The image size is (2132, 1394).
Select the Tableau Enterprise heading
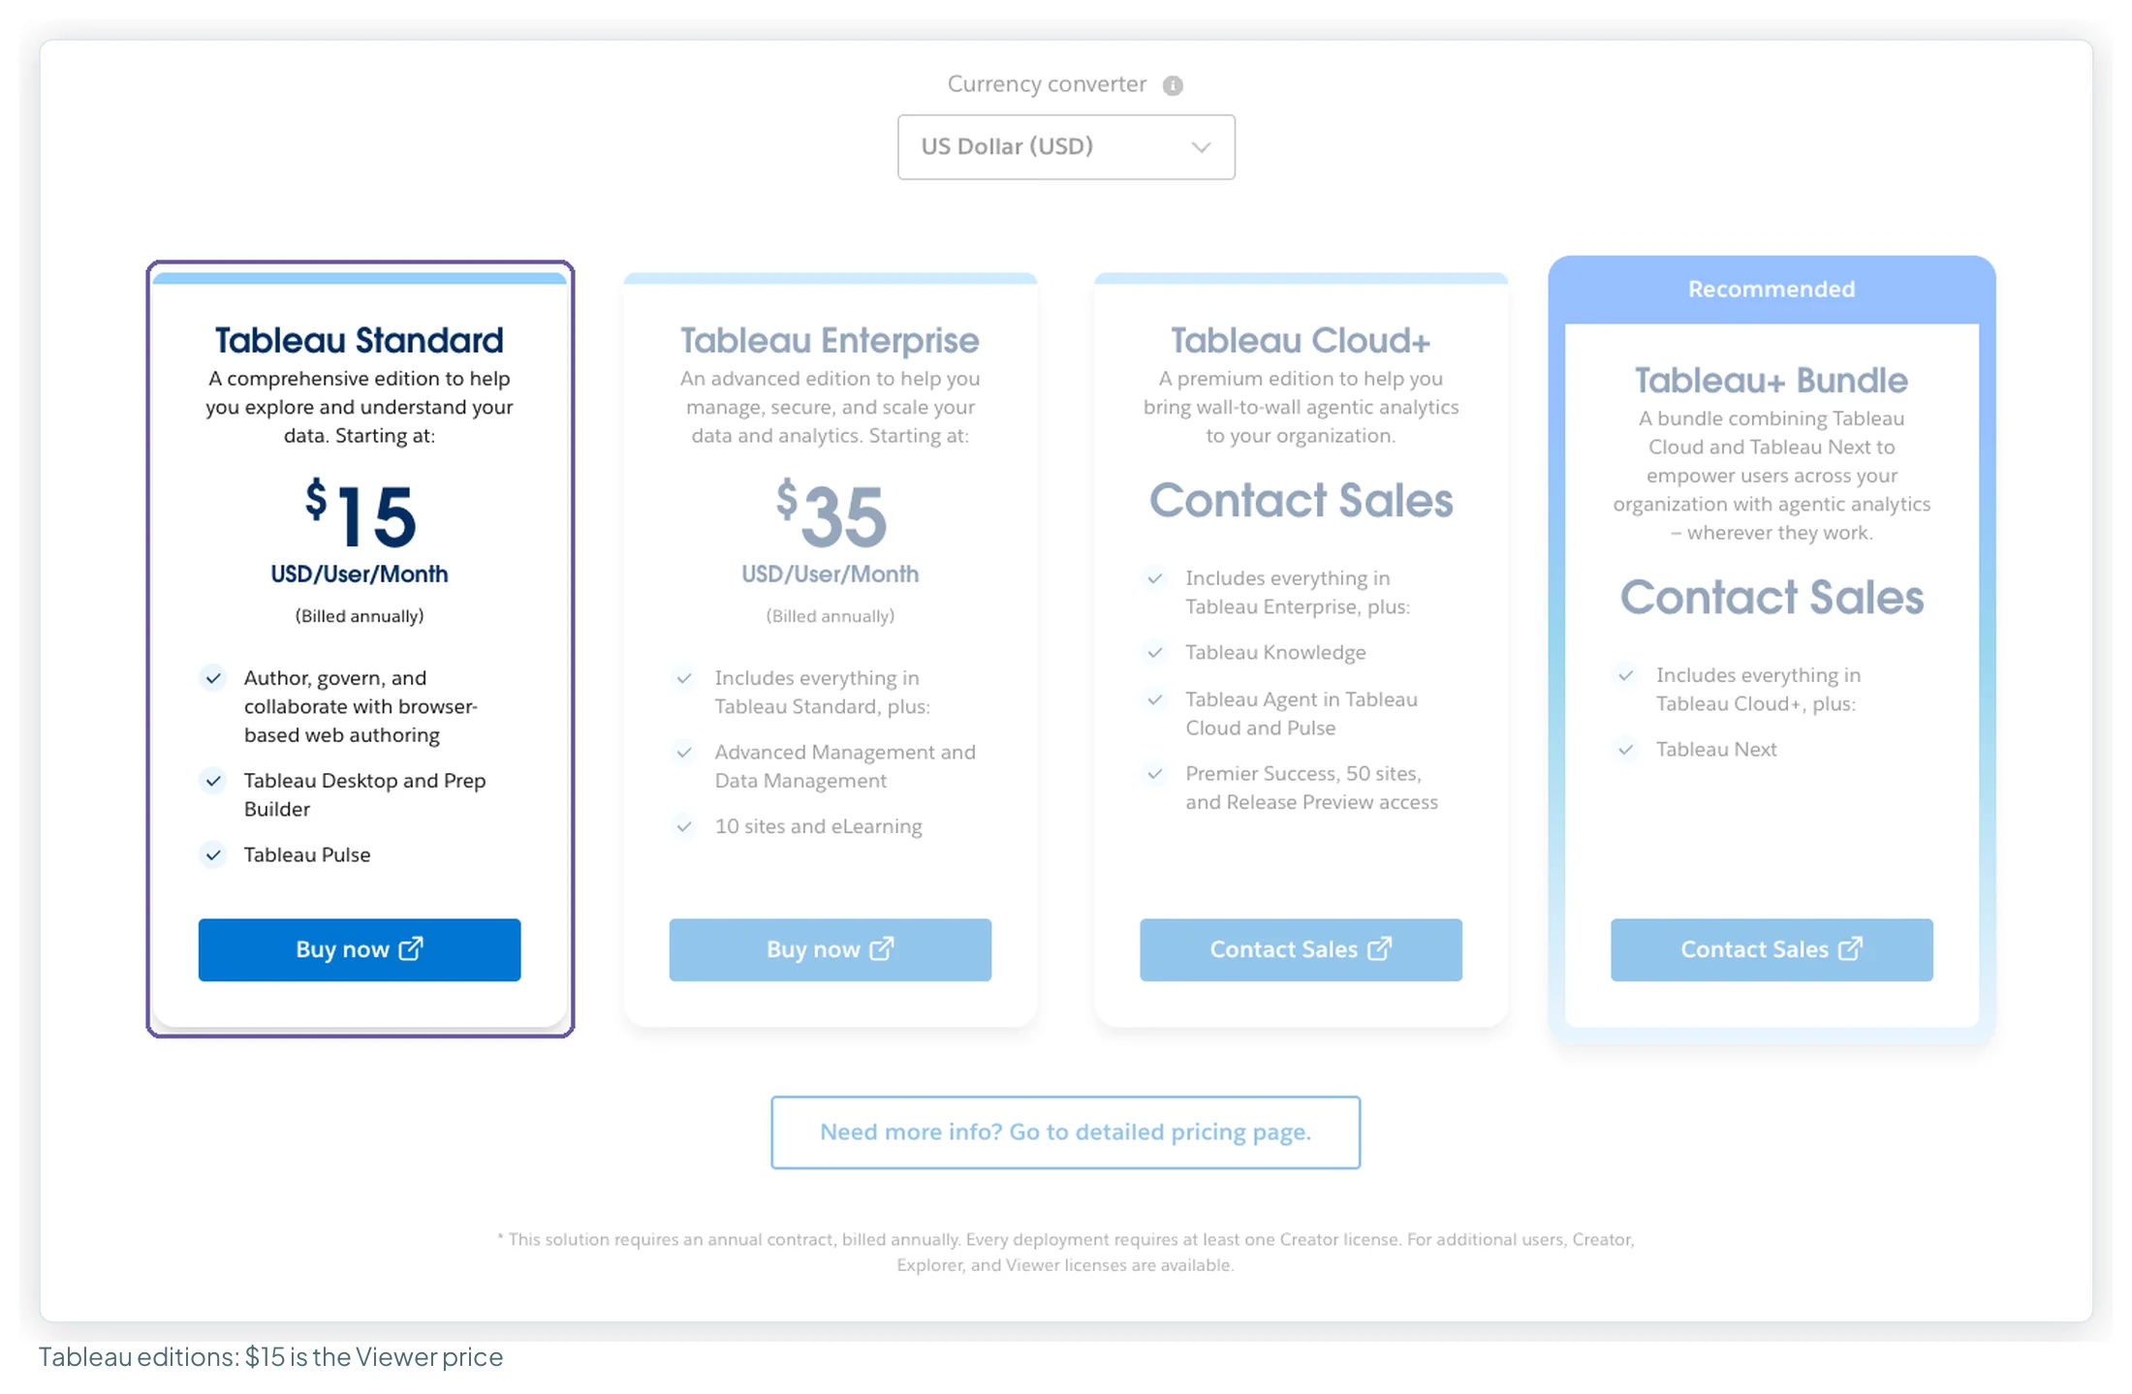click(830, 340)
